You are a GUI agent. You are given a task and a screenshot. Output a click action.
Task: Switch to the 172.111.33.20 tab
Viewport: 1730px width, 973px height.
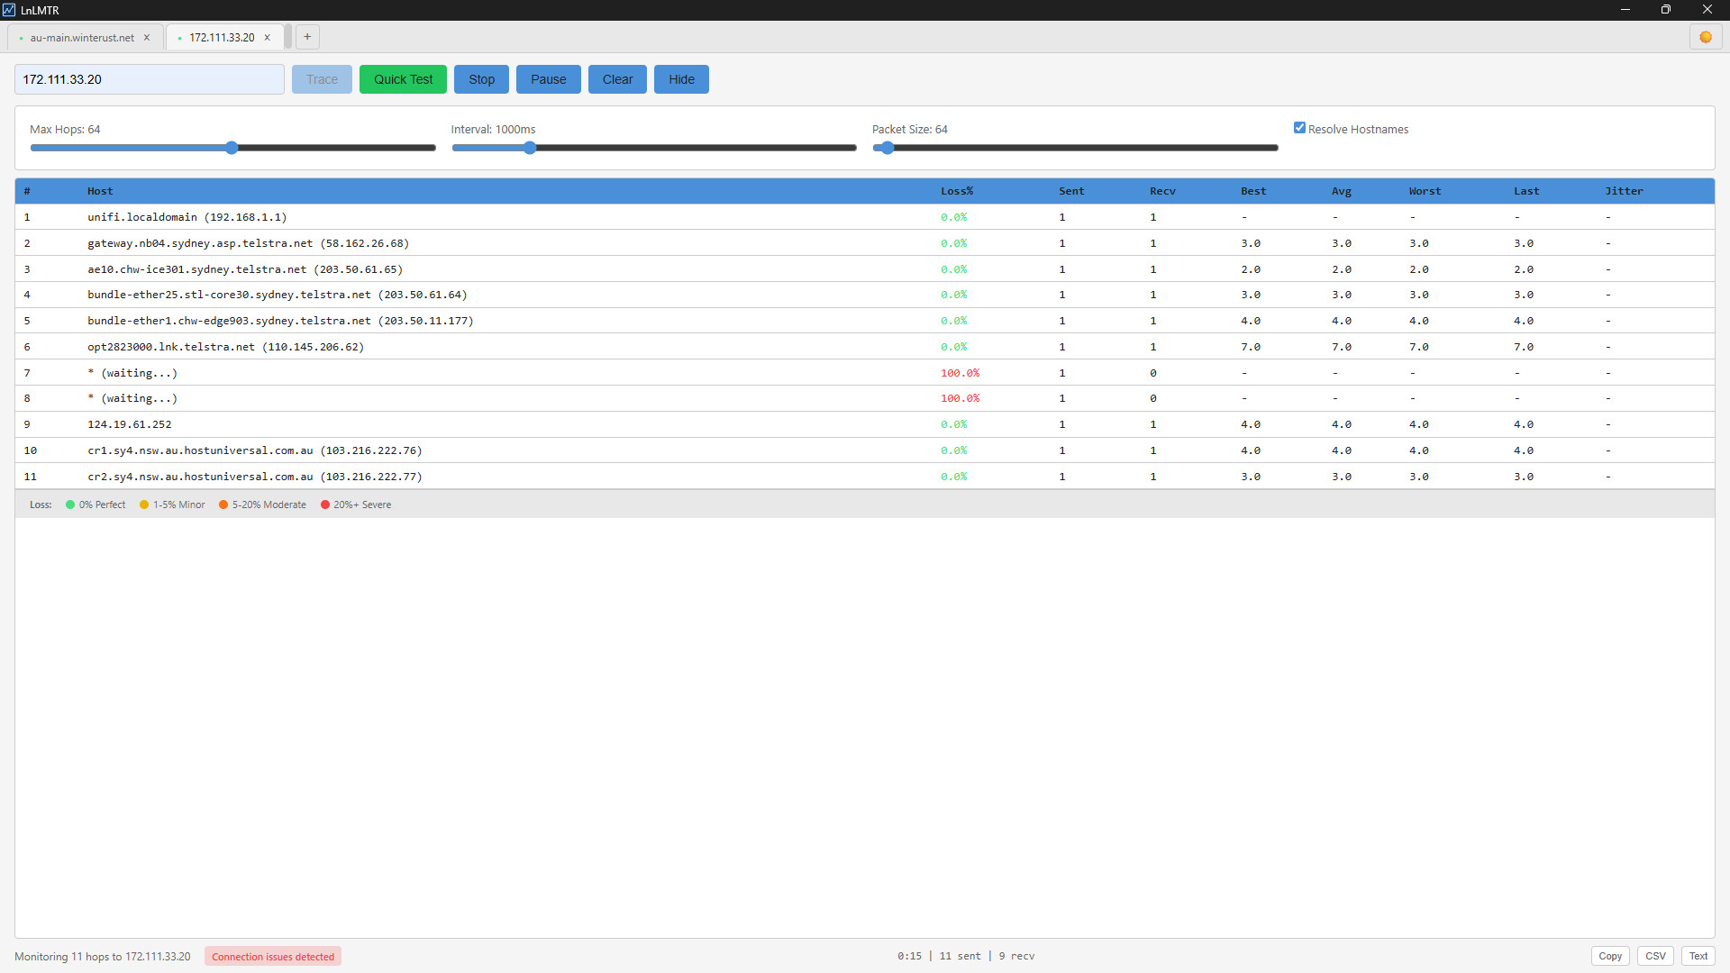click(223, 37)
